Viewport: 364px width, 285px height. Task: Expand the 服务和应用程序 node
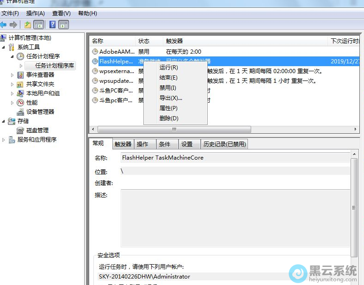pos(4,140)
